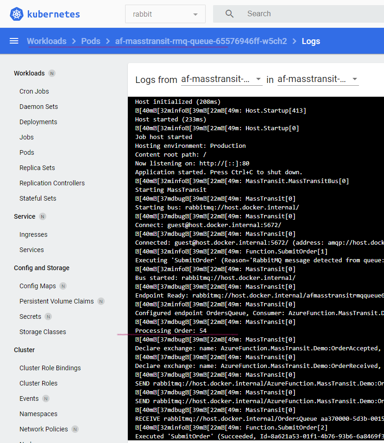The width and height of the screenshot is (384, 443).
Task: Select Logs in the breadcrumb
Action: 311,41
